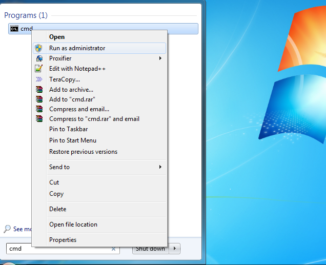This screenshot has width=326, height=265.
Task: Open the Shut down options arrow
Action: (175, 249)
